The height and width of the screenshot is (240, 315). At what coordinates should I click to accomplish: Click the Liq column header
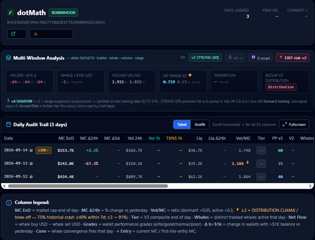tap(199, 138)
